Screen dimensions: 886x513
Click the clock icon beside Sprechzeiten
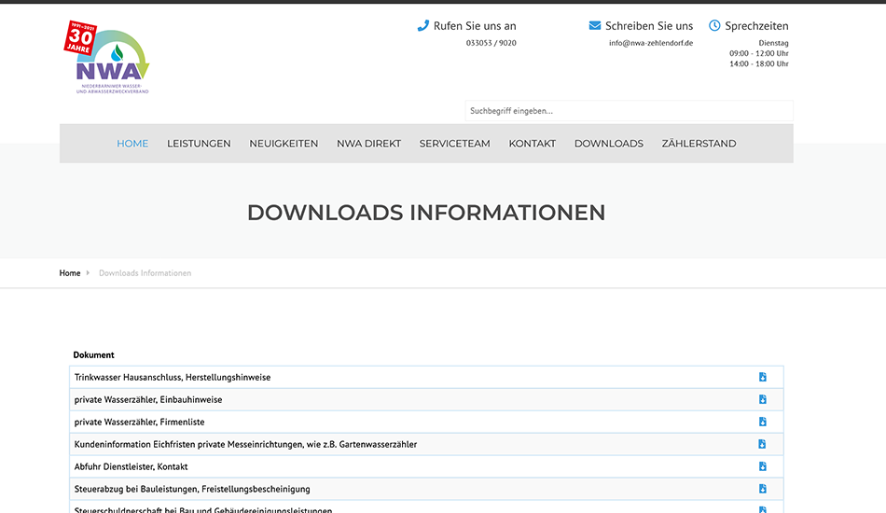[714, 26]
